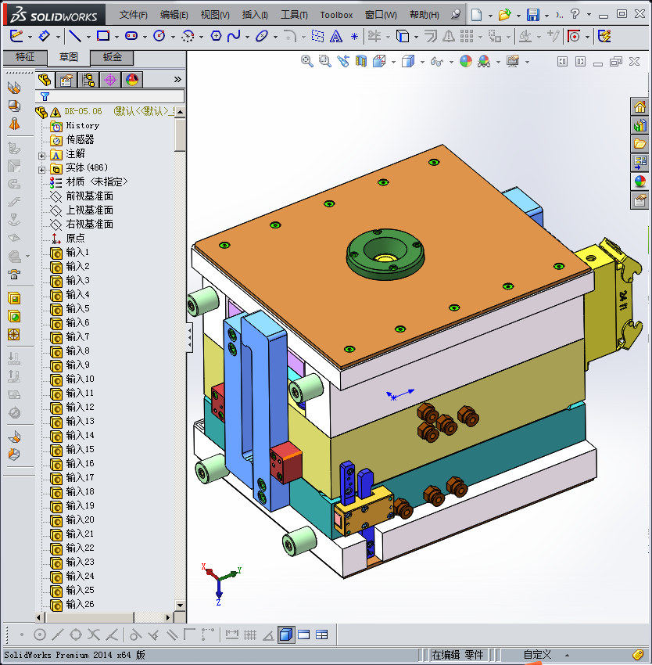Click the Save icon

[533, 15]
